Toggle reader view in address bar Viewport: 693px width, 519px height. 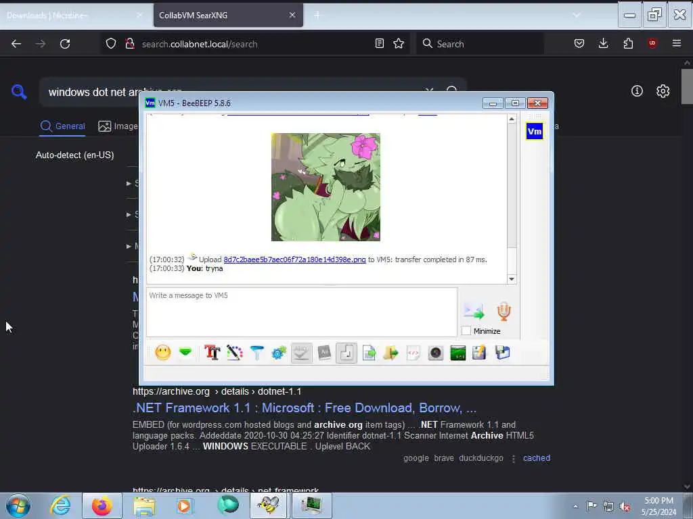pyautogui.click(x=379, y=43)
